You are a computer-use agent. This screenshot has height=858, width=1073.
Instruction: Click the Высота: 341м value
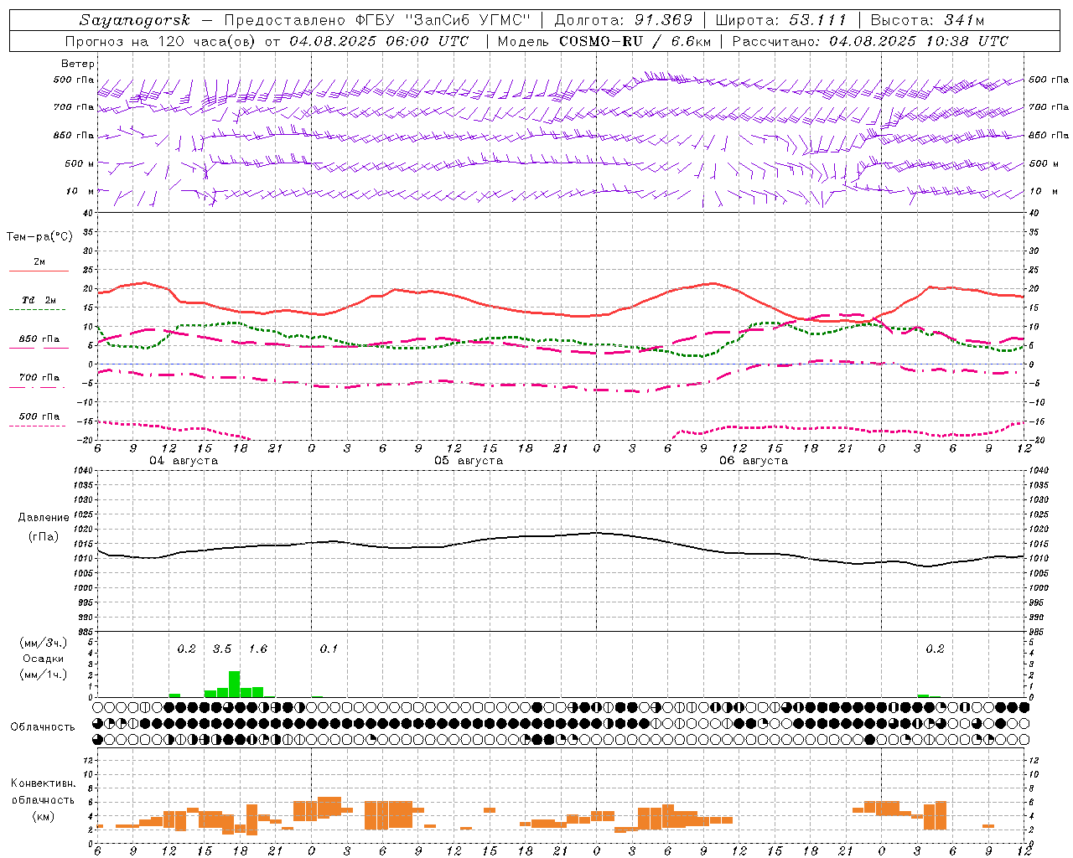927,20
